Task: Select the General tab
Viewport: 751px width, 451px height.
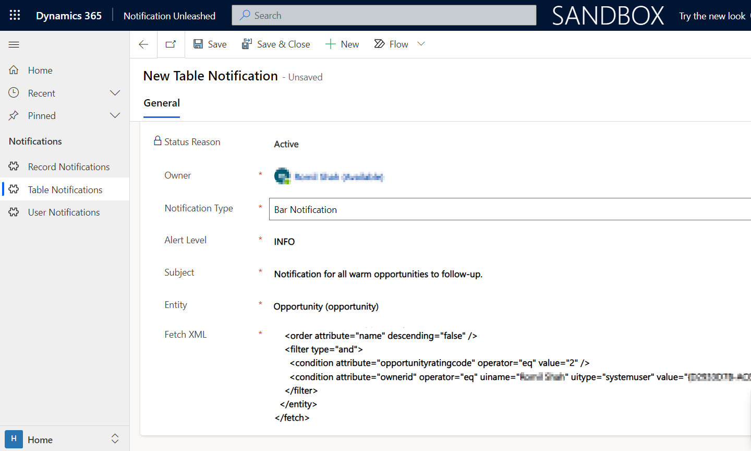Action: click(162, 103)
